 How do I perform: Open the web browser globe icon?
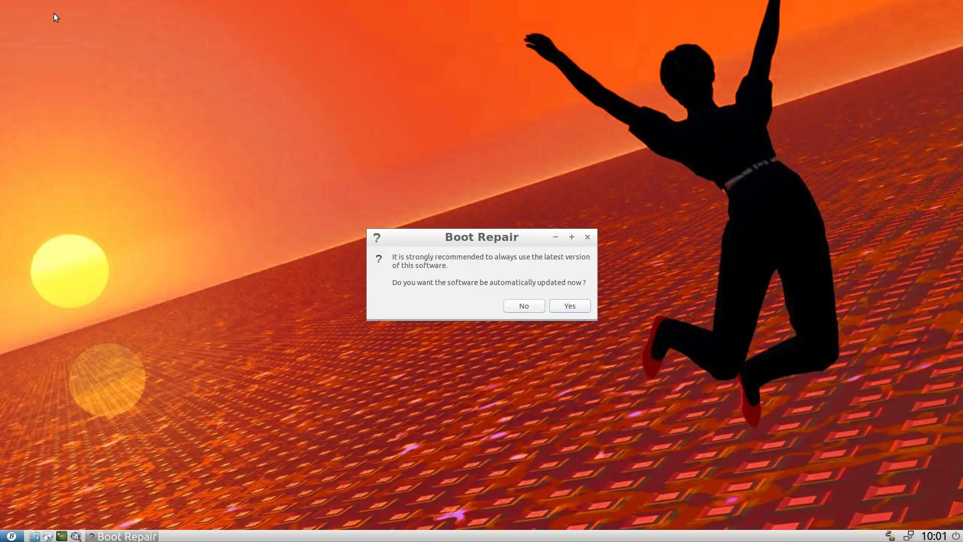[x=48, y=536]
